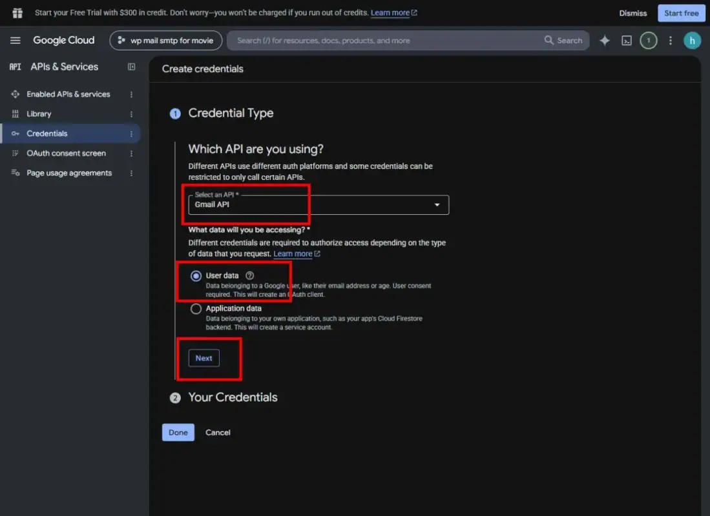
Task: Click the API icon beside APIs & Services
Action: (x=15, y=66)
